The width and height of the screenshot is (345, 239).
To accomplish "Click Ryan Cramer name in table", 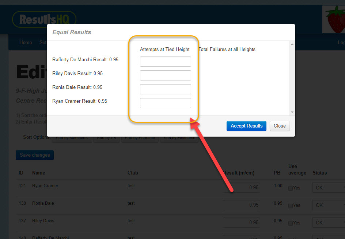I will 45,186.
